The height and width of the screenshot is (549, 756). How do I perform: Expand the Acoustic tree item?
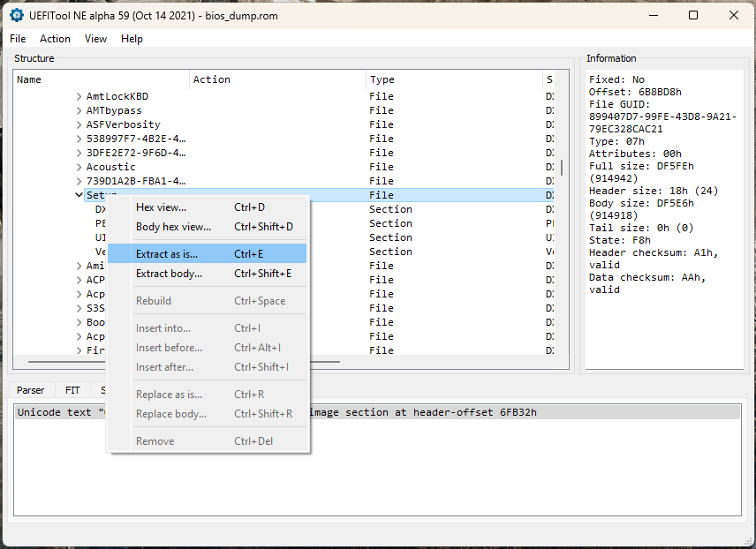click(79, 167)
